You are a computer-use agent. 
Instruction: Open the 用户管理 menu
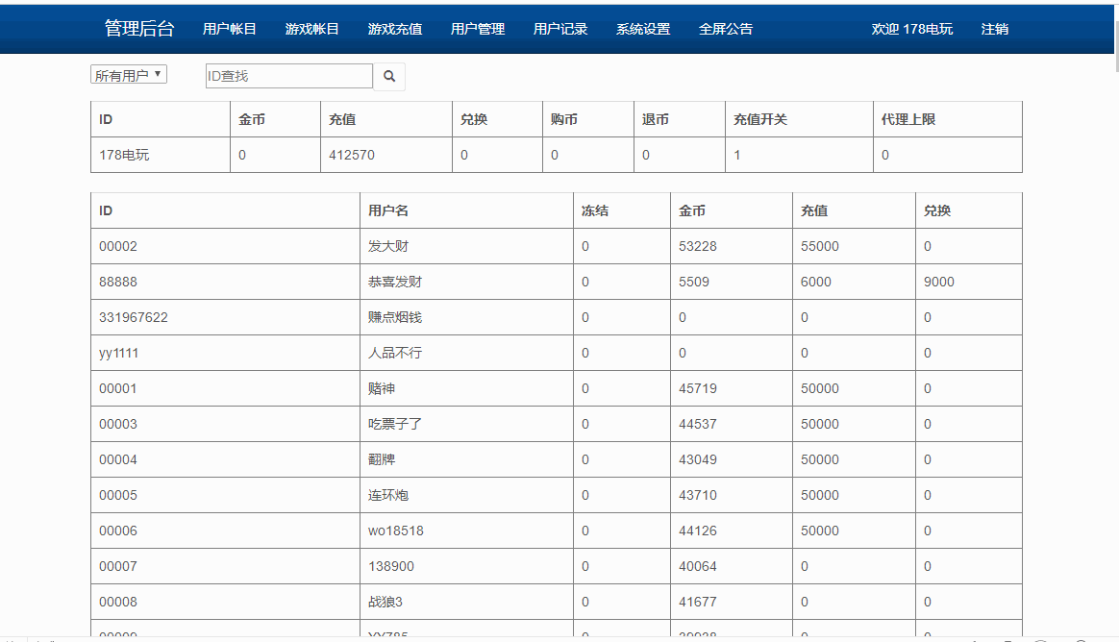pyautogui.click(x=477, y=29)
